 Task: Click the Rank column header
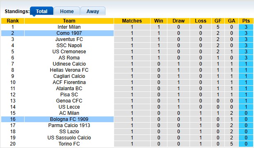(x=13, y=21)
